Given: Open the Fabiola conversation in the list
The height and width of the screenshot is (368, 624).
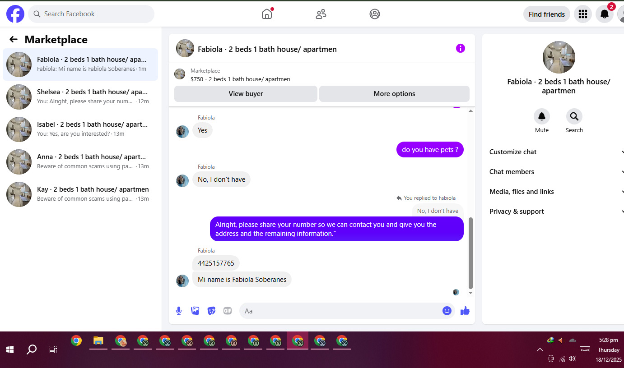Looking at the screenshot, I should (80, 64).
